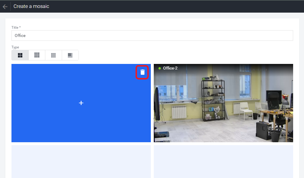Select the empty bottom-left mosaic cell
Screen dimensions: 304x178
pos(81,161)
